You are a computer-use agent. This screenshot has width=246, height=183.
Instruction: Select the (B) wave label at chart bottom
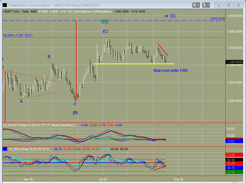click(75, 113)
